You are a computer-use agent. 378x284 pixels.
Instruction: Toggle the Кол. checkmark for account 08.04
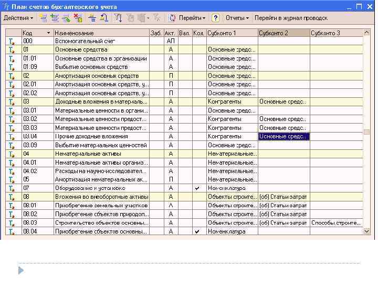click(197, 231)
